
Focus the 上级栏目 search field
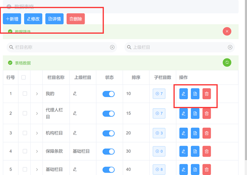(180, 47)
